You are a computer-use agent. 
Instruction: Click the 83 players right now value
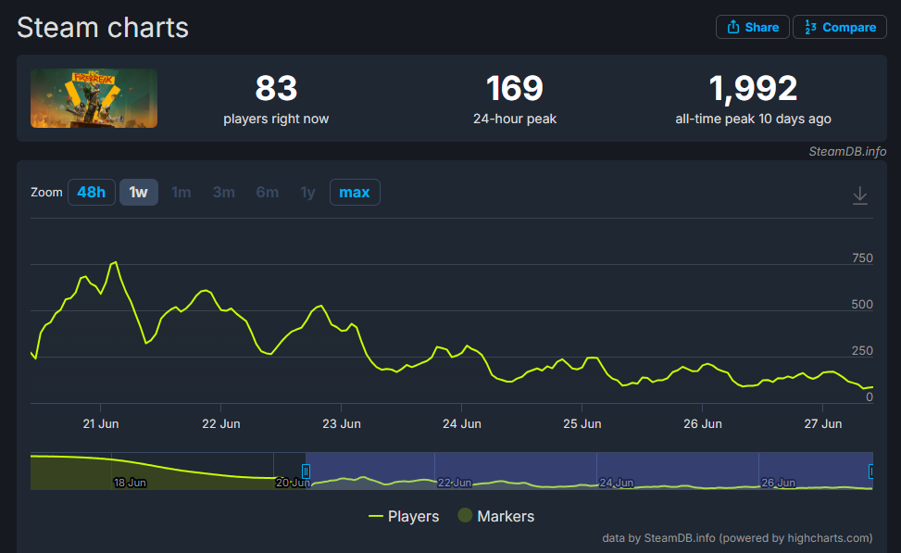(x=276, y=88)
